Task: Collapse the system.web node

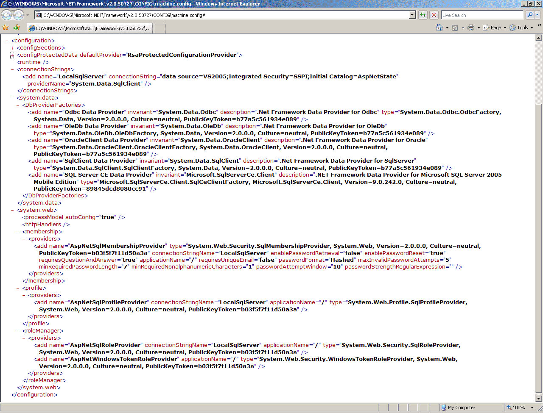Action: click(12, 210)
